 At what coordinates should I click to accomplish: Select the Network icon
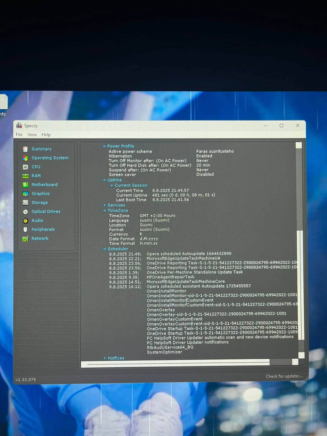click(25, 238)
